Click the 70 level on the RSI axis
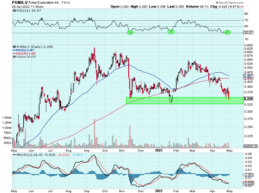259x193 pixels. pos(246,20)
